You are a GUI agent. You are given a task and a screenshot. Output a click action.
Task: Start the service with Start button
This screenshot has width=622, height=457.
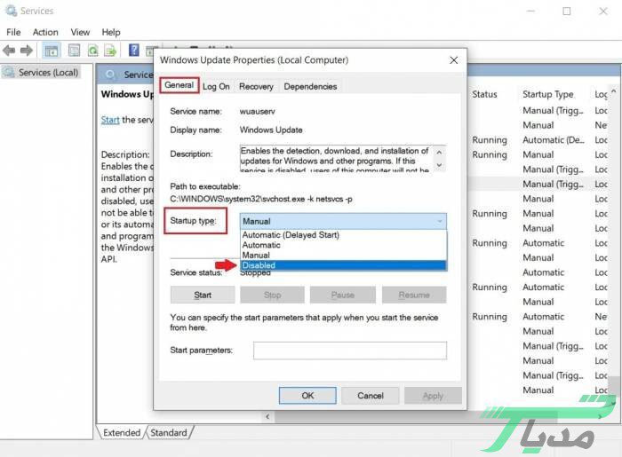tap(203, 295)
